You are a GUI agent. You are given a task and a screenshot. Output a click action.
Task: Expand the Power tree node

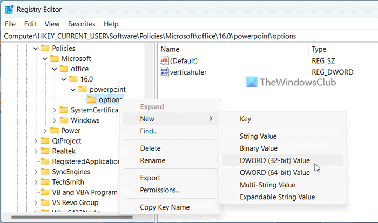pyautogui.click(x=45, y=130)
